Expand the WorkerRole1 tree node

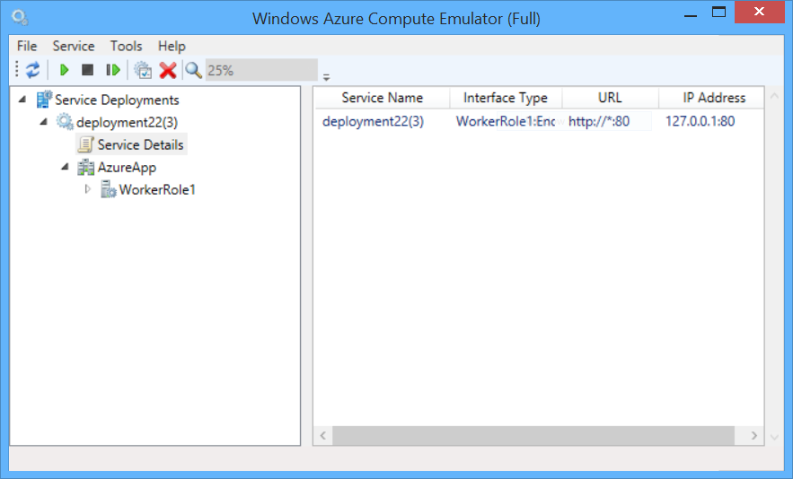point(87,189)
